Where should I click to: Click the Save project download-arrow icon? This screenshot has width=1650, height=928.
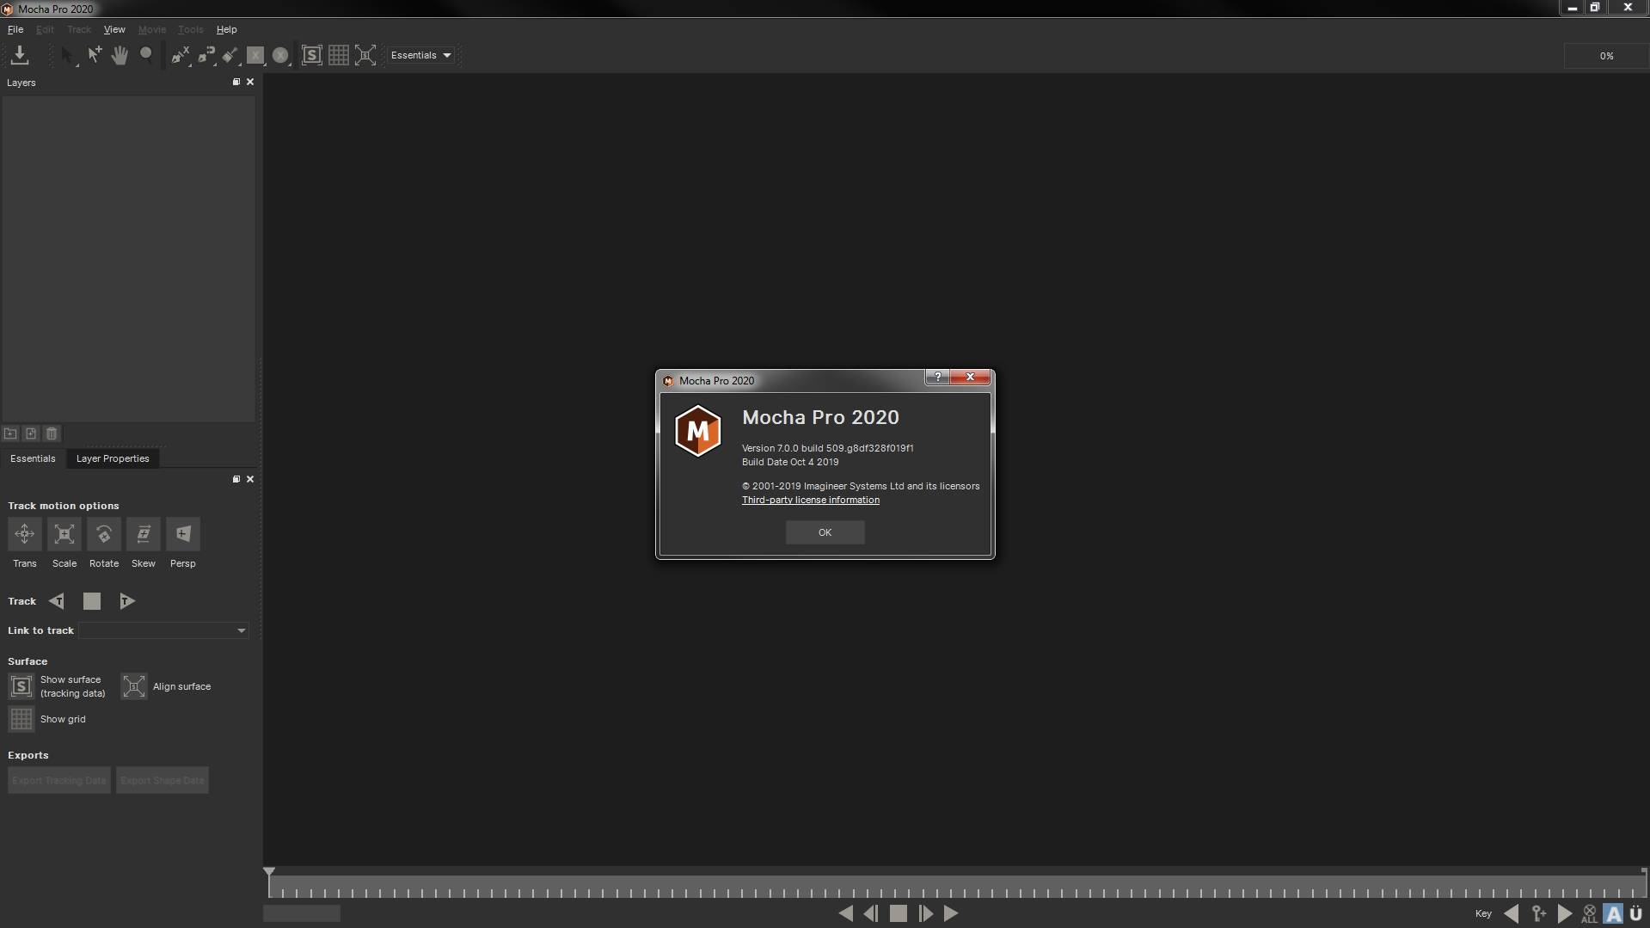(20, 55)
